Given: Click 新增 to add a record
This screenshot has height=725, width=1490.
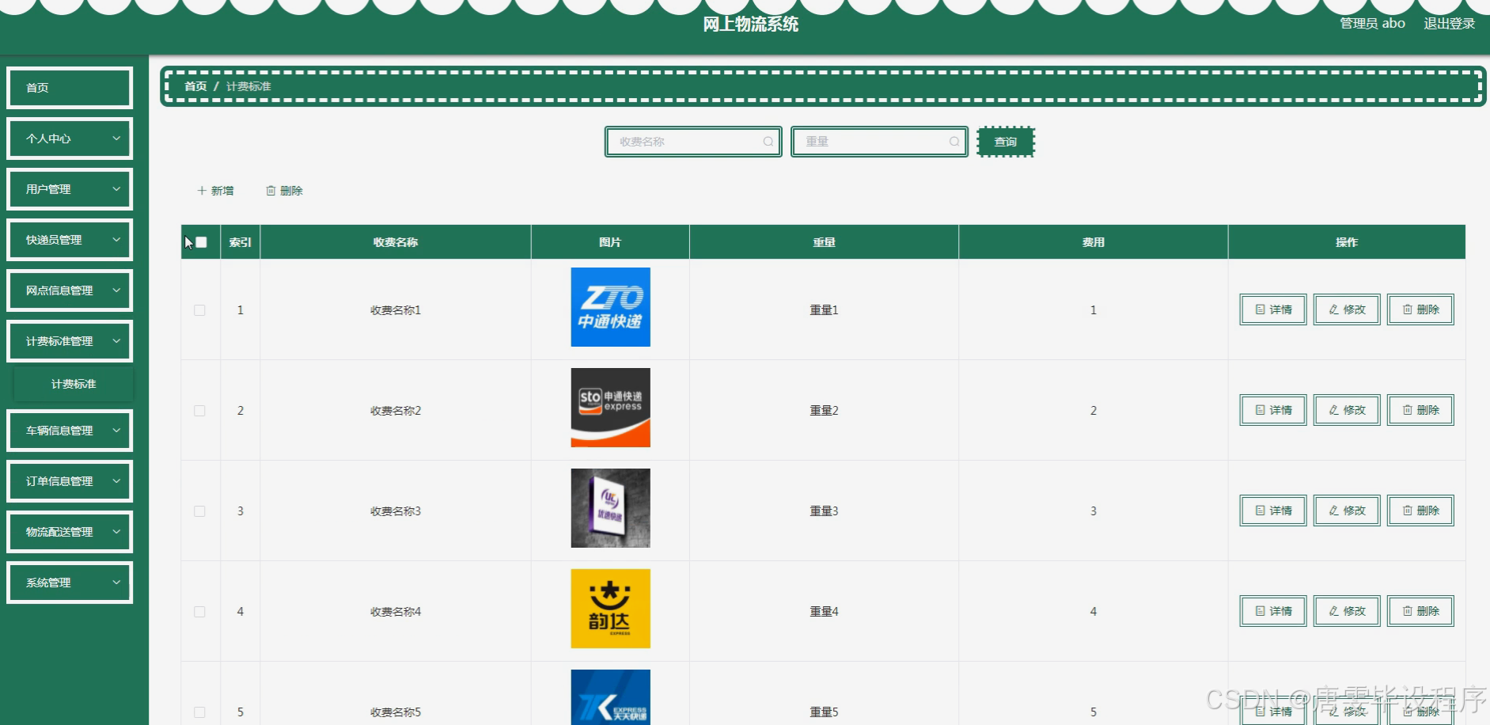Looking at the screenshot, I should [x=215, y=191].
